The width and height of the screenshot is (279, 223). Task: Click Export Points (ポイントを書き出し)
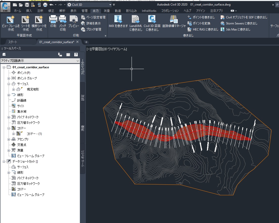click(201, 17)
